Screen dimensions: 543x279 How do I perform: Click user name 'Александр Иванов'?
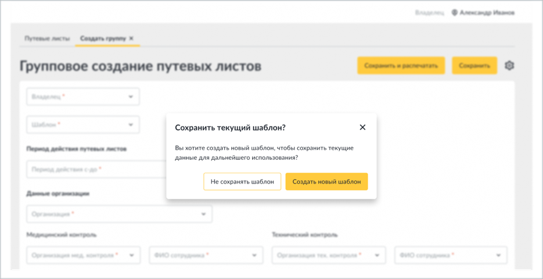click(x=487, y=13)
